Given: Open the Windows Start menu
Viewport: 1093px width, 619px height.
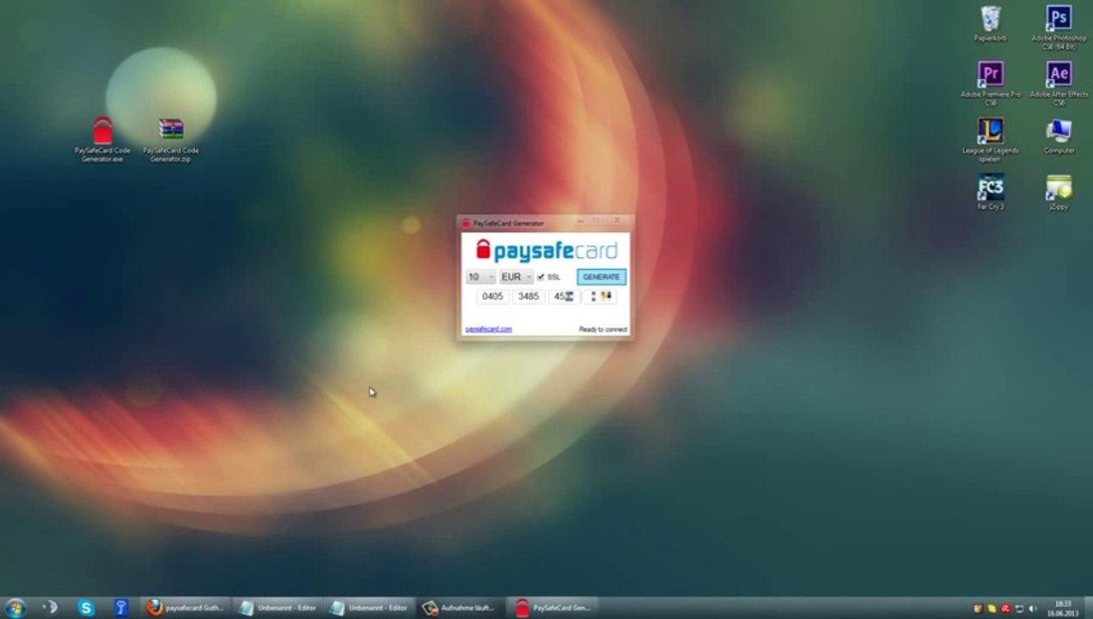Looking at the screenshot, I should click(x=15, y=608).
